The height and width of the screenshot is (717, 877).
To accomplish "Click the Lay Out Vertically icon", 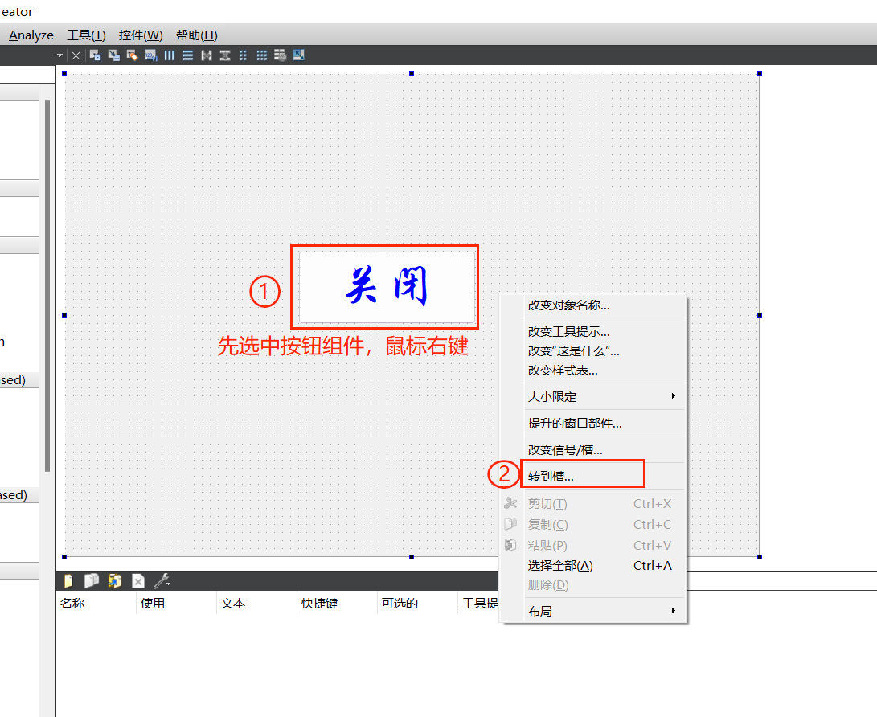I will pyautogui.click(x=187, y=55).
